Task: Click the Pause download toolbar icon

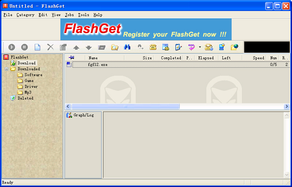Action: (x=25, y=47)
